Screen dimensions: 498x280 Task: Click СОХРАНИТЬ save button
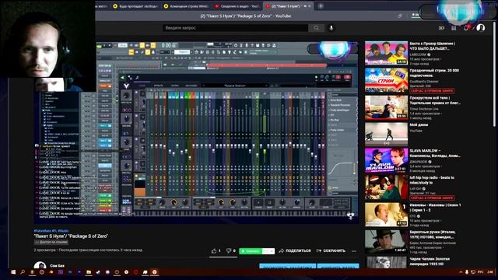point(331,250)
